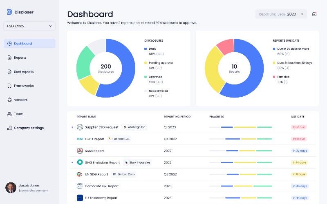Image resolution: width=327 pixels, height=204 pixels.
Task: Click Jacob Jones profile photo
Action: 11,188
